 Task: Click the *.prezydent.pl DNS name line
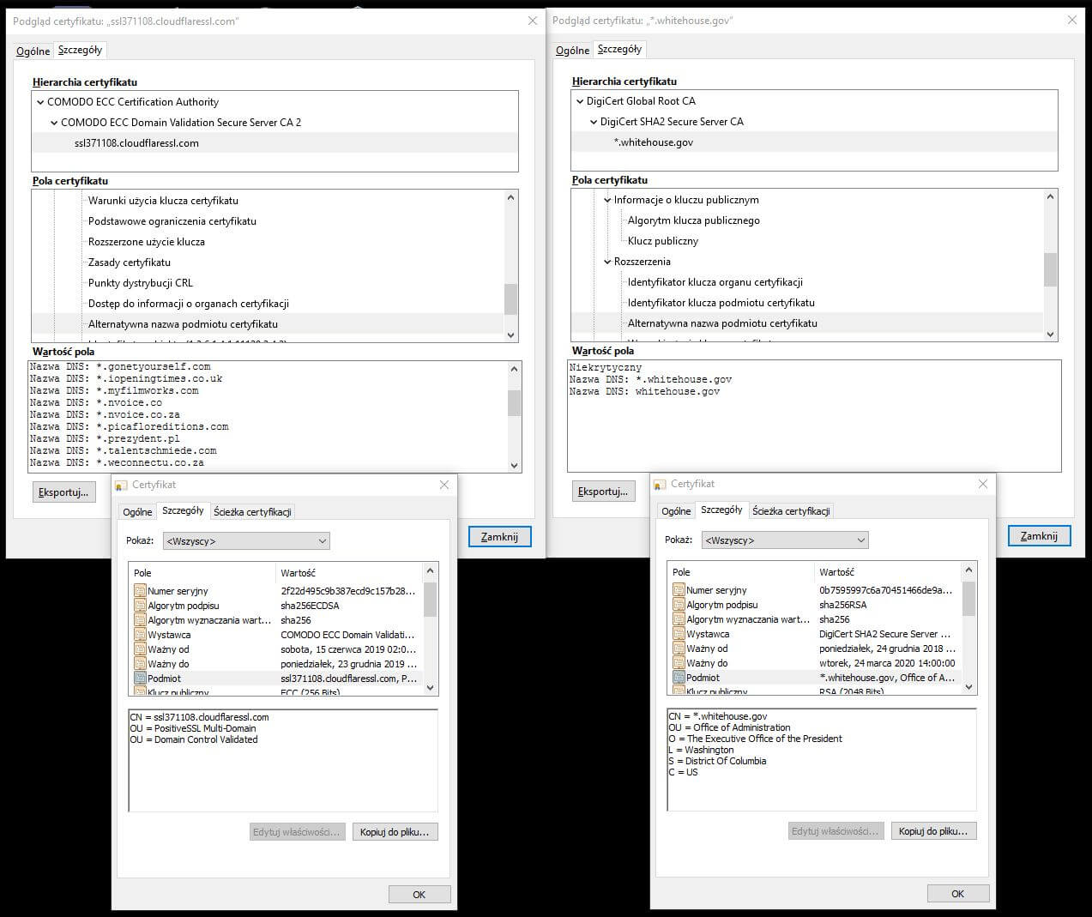[106, 438]
